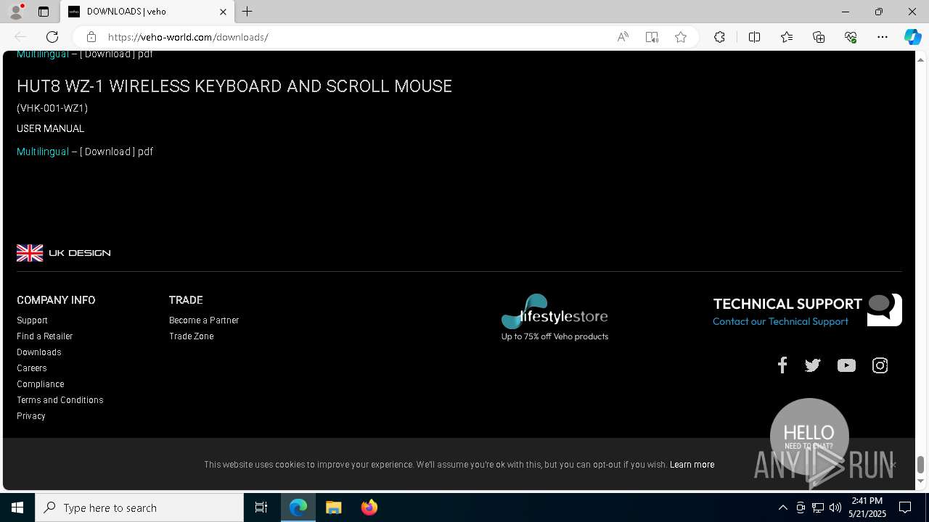
Task: Click Learn more in cookie notice
Action: [692, 465]
